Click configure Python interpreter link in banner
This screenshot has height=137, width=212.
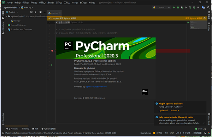pos(194,18)
